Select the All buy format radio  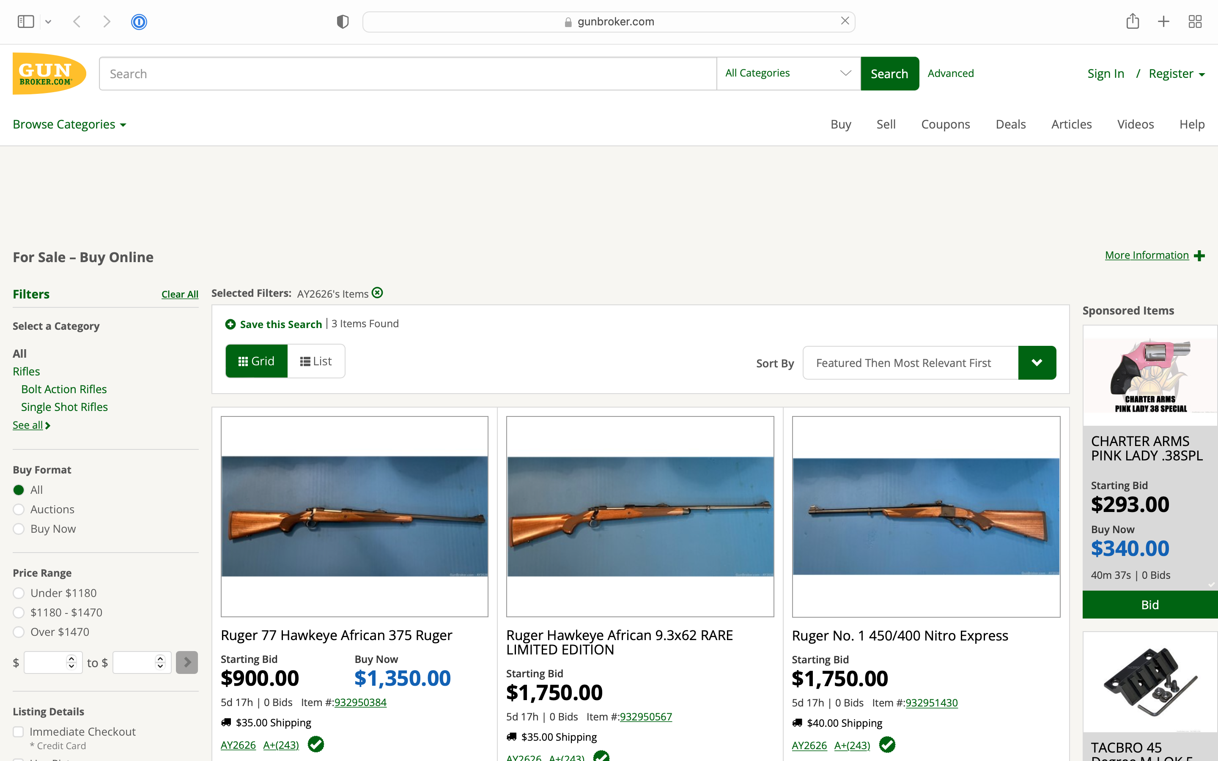(x=19, y=490)
